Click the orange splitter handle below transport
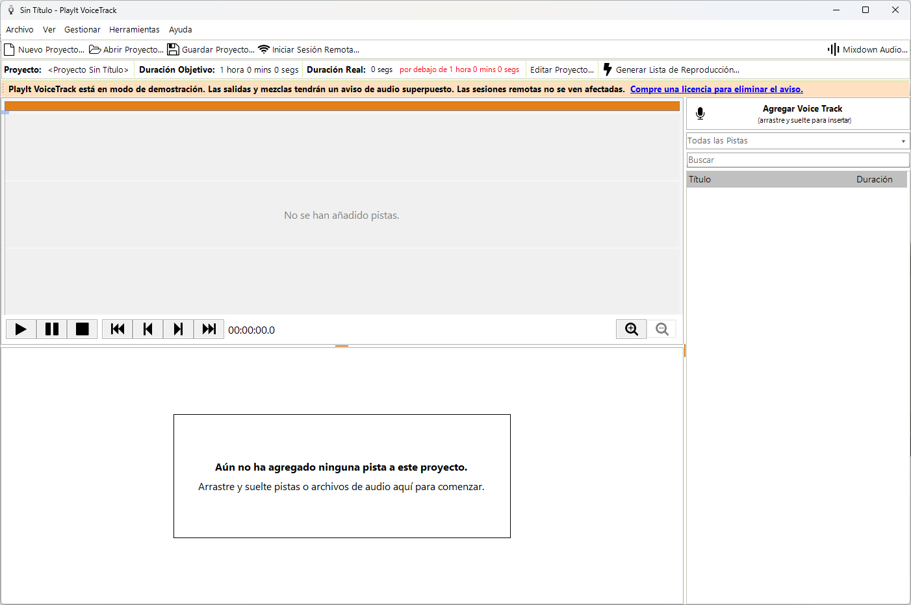Screen dimensions: 911x605 point(342,346)
